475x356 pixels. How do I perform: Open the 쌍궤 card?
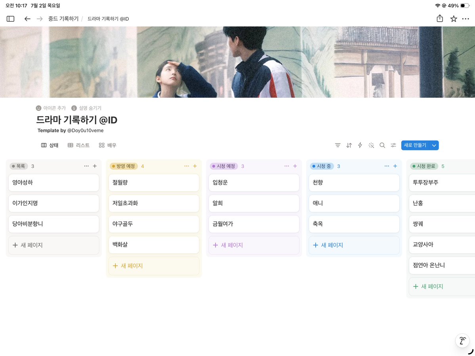point(442,224)
